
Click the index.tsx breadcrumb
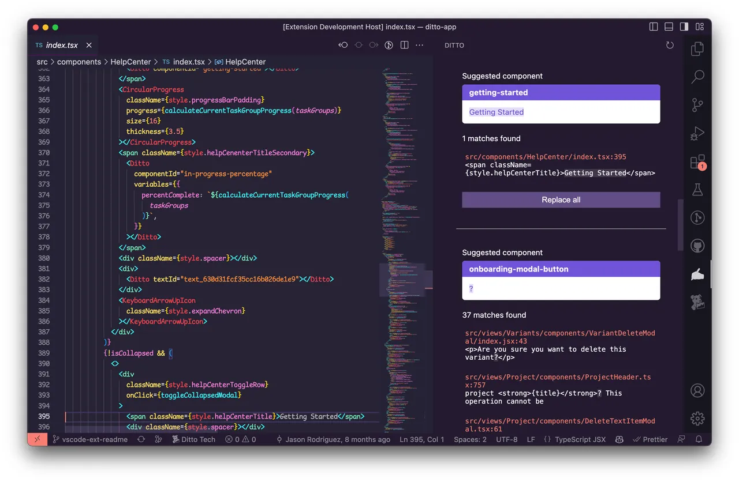[184, 62]
